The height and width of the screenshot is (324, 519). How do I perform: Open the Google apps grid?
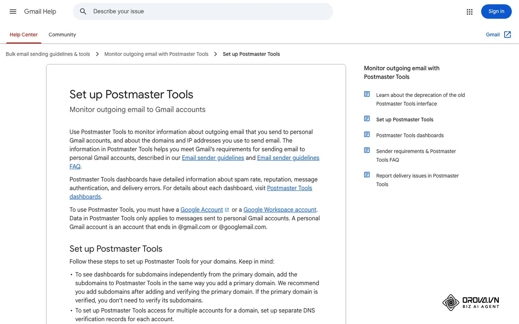pyautogui.click(x=469, y=12)
